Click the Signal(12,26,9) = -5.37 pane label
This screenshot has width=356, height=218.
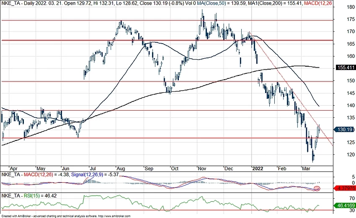point(95,174)
